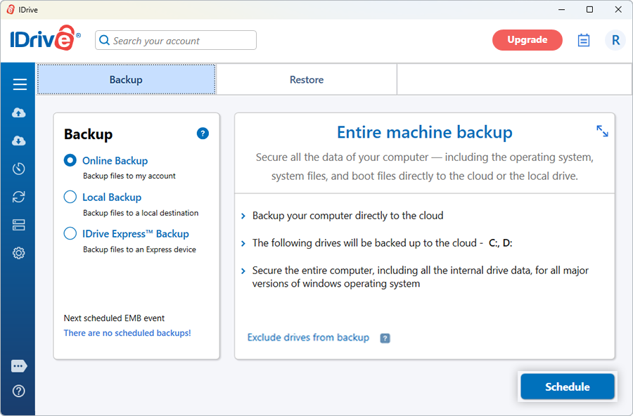633x416 pixels.
Task: Open the chat feedback icon in sidebar
Action: point(19,366)
